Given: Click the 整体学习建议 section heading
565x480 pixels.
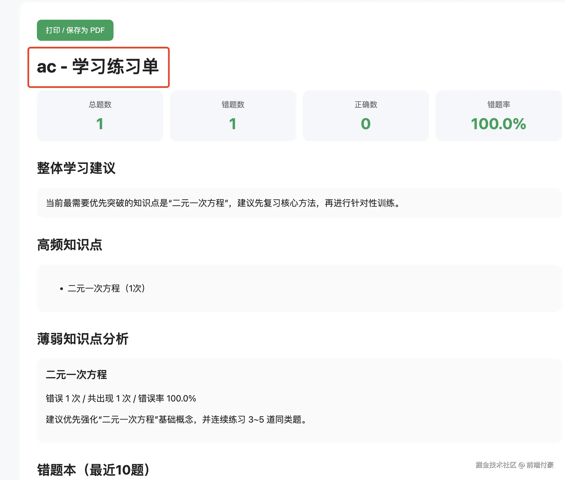Looking at the screenshot, I should [76, 168].
